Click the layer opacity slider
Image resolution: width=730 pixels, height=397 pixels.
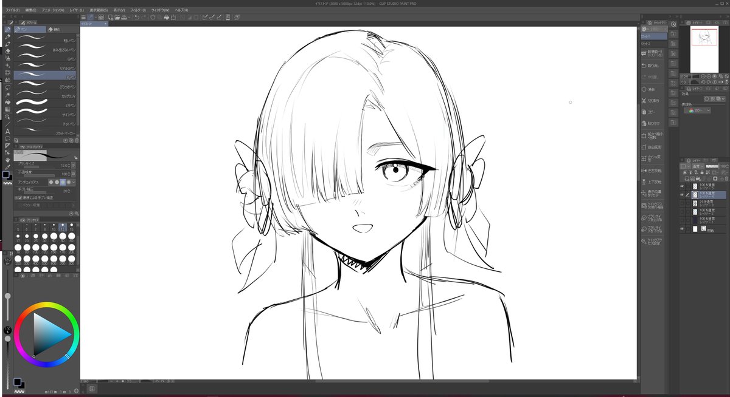pos(712,166)
